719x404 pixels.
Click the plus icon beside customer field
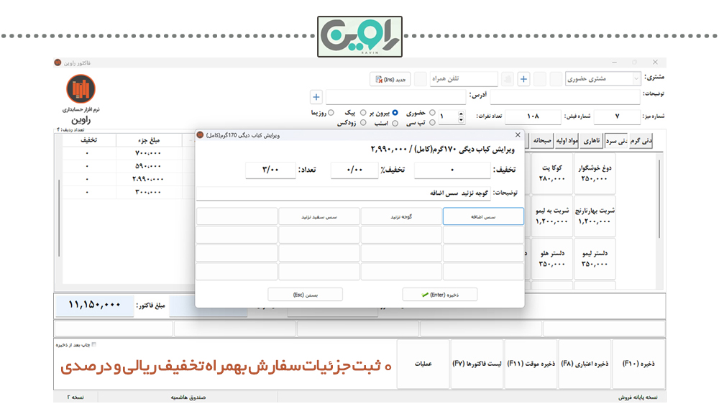click(523, 79)
